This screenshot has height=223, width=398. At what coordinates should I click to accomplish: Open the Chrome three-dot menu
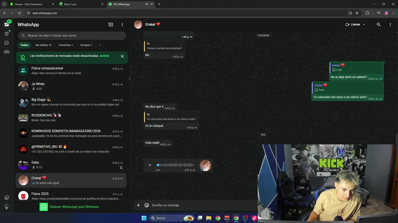[x=394, y=13]
